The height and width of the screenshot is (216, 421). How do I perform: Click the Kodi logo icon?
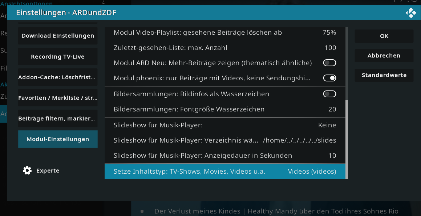click(x=411, y=13)
